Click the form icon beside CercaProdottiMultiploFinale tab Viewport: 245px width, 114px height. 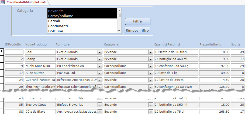coord(2,2)
